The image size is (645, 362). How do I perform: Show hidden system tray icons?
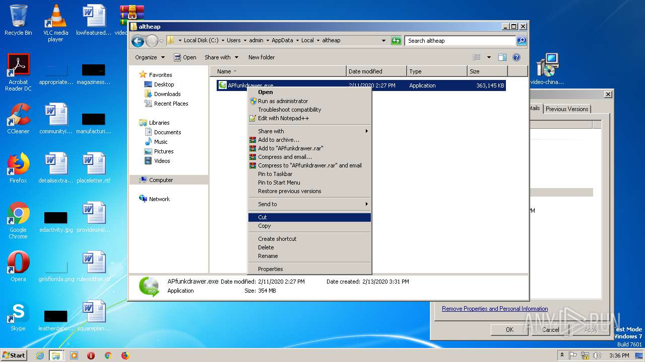[562, 355]
